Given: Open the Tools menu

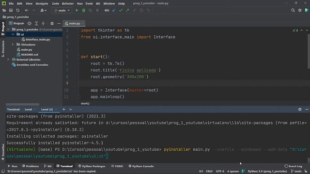Looking at the screenshot, I should point(89,3).
